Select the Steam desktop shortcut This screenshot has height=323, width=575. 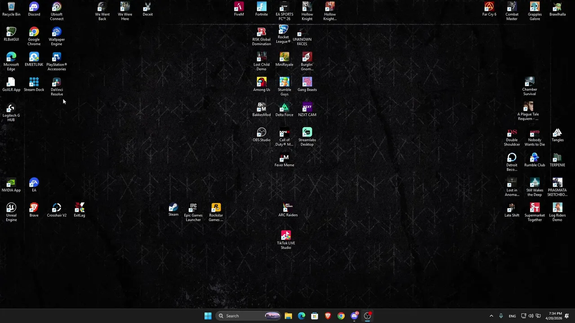click(173, 210)
